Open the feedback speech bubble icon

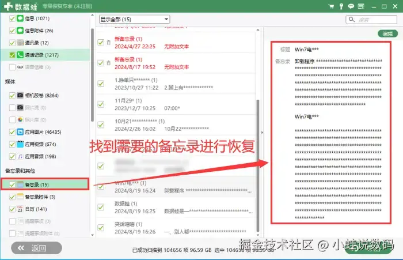(x=351, y=6)
